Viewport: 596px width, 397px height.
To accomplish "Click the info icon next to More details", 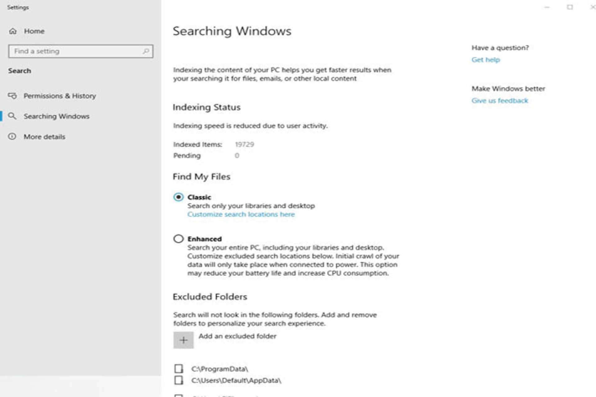I will pyautogui.click(x=12, y=137).
